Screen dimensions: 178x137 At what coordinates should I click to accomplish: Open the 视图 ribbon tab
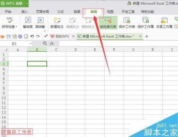pyautogui.click(x=110, y=12)
